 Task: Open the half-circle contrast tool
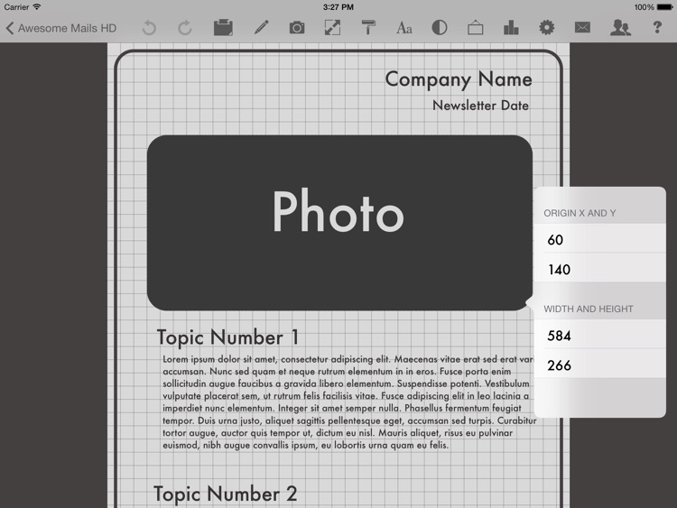(x=440, y=28)
